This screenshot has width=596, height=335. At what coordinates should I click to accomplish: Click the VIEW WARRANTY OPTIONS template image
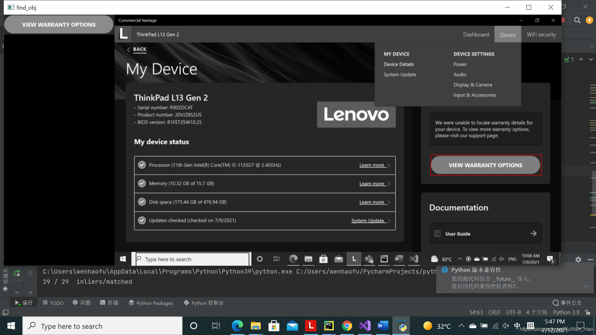59,25
